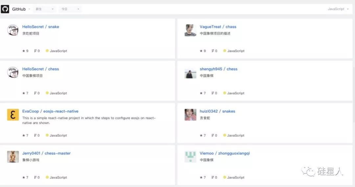The height and width of the screenshot is (187, 355).
Task: Click the star icon on HelloSecret / snake
Action: pos(24,51)
